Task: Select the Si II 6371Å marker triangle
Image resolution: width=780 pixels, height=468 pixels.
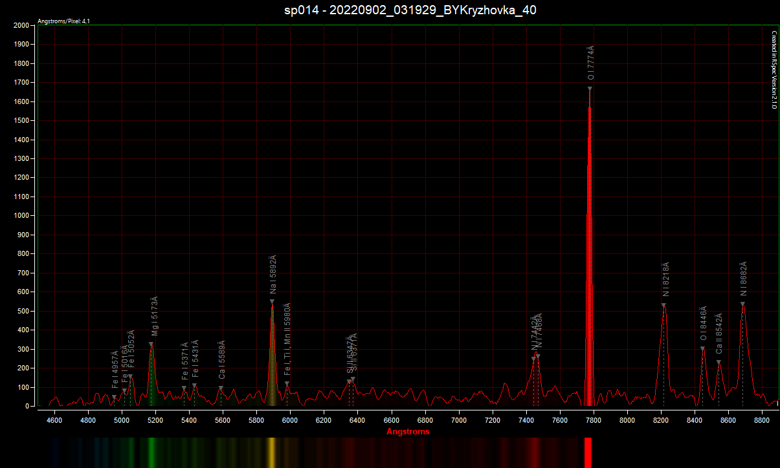Action: click(353, 379)
